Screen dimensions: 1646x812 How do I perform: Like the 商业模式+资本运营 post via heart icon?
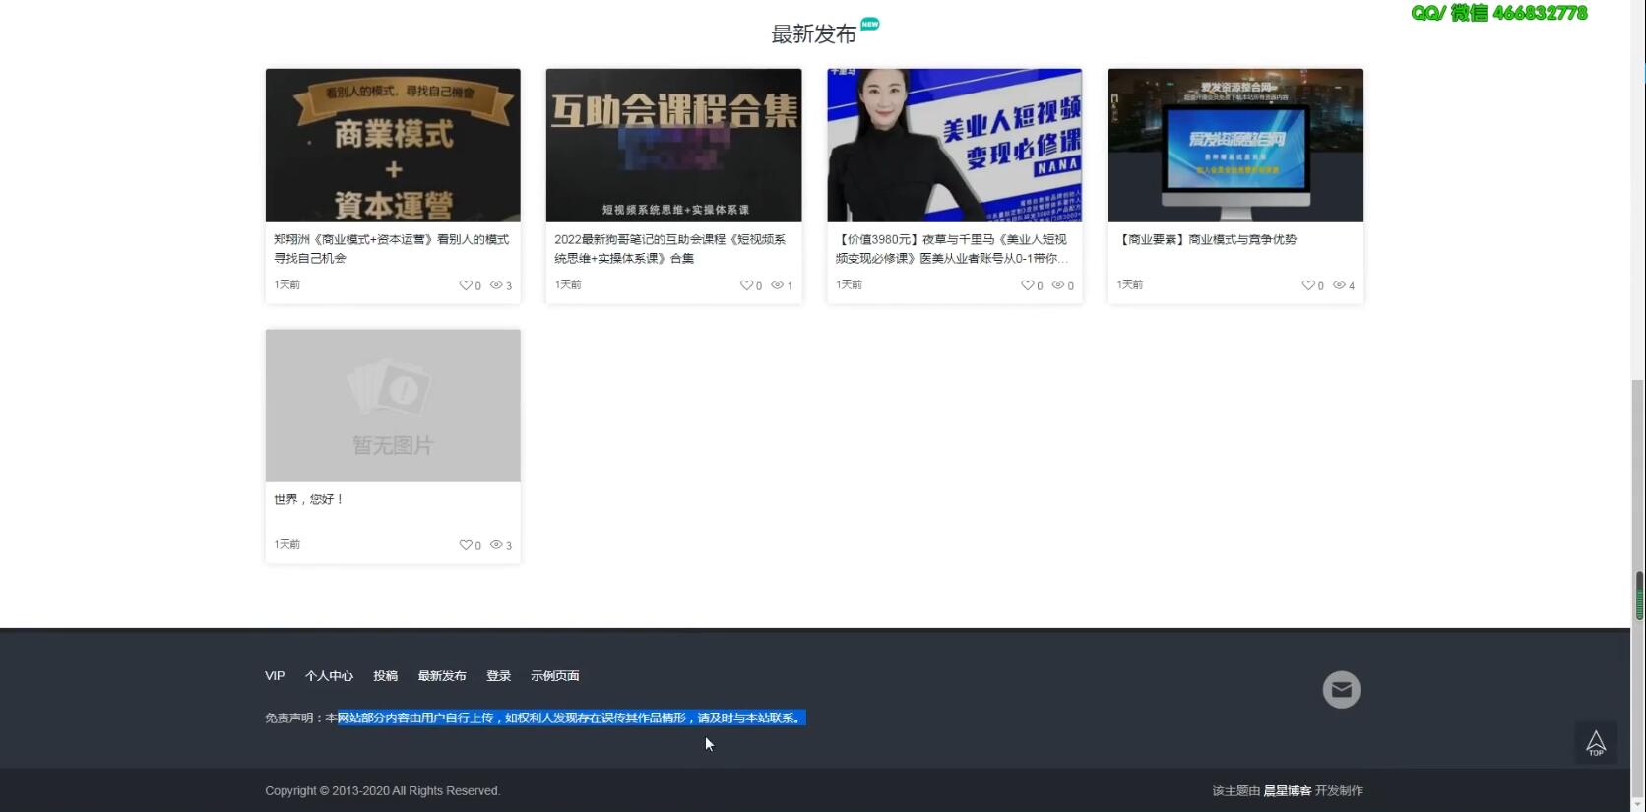(466, 285)
